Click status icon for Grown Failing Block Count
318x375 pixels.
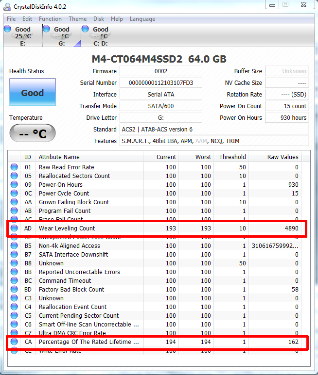point(14,202)
